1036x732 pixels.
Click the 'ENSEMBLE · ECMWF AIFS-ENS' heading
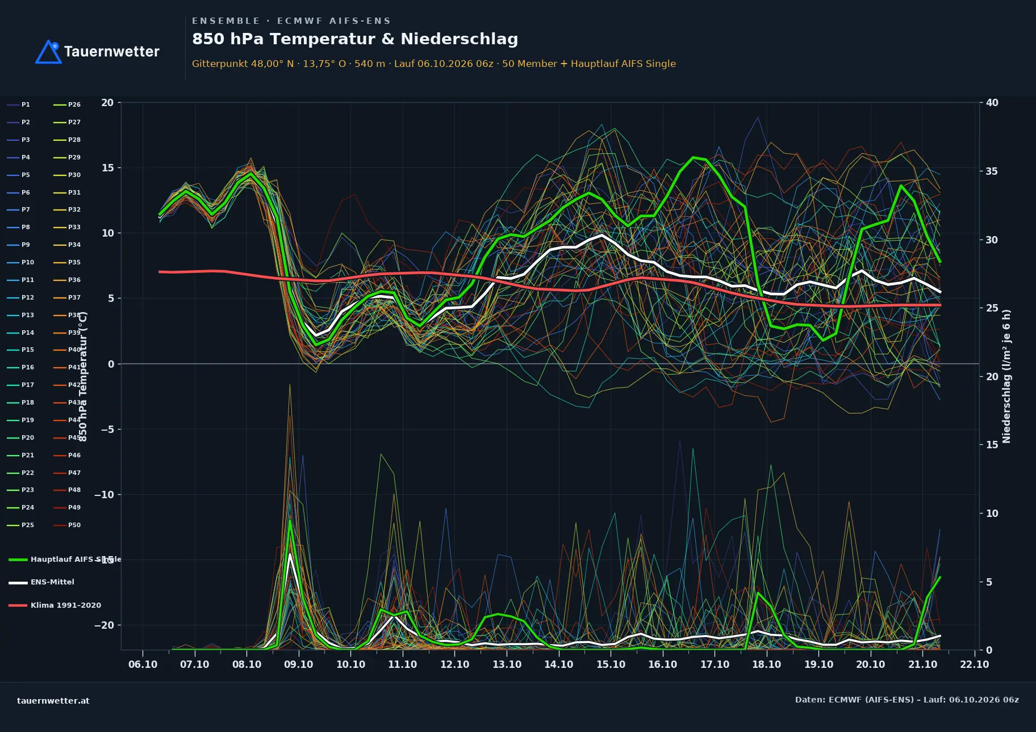coord(291,21)
